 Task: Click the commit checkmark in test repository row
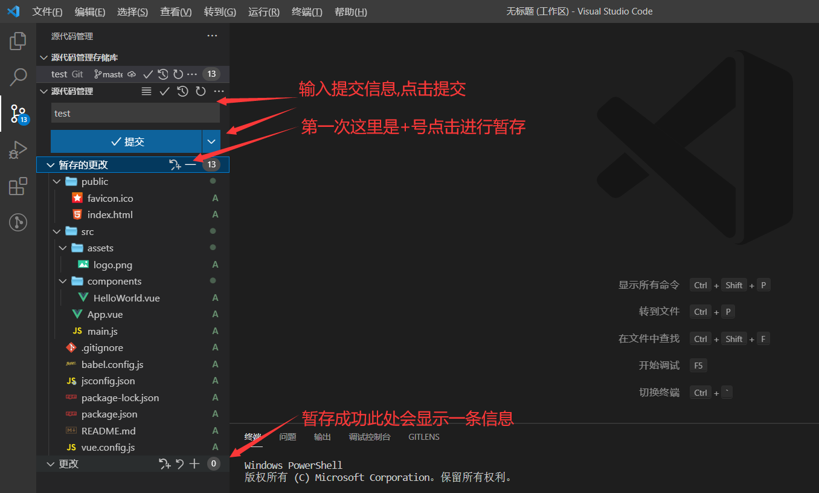pyautogui.click(x=148, y=74)
